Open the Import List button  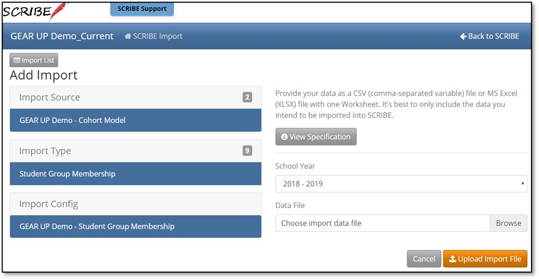click(34, 60)
